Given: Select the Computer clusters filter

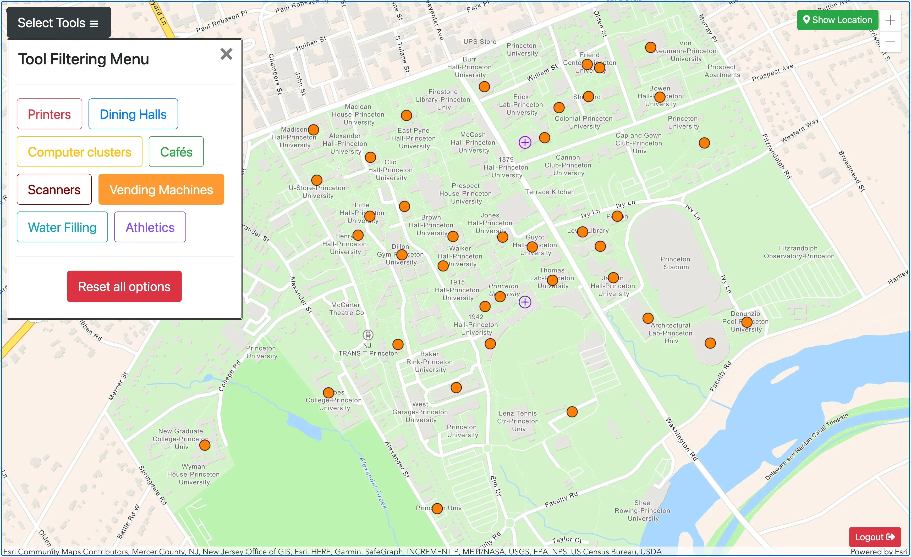Looking at the screenshot, I should click(79, 152).
